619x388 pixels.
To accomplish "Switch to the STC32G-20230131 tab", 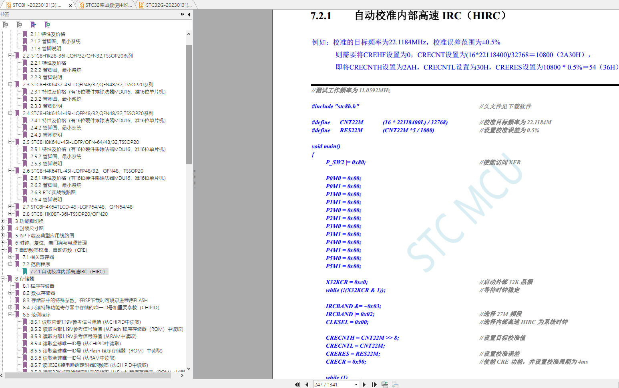I will 169,5.
